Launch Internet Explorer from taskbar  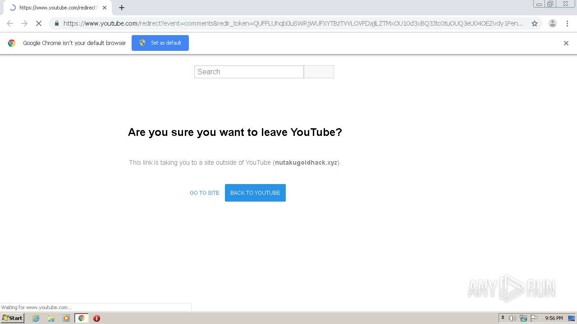(36, 318)
